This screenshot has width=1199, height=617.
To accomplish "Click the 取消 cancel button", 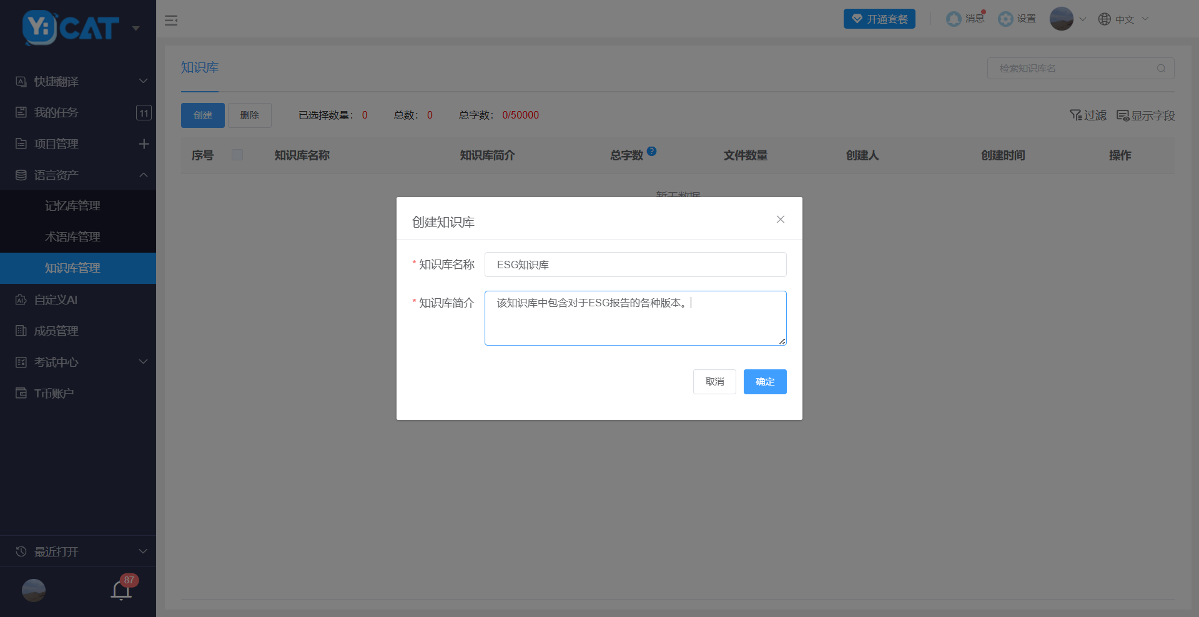I will (x=714, y=382).
